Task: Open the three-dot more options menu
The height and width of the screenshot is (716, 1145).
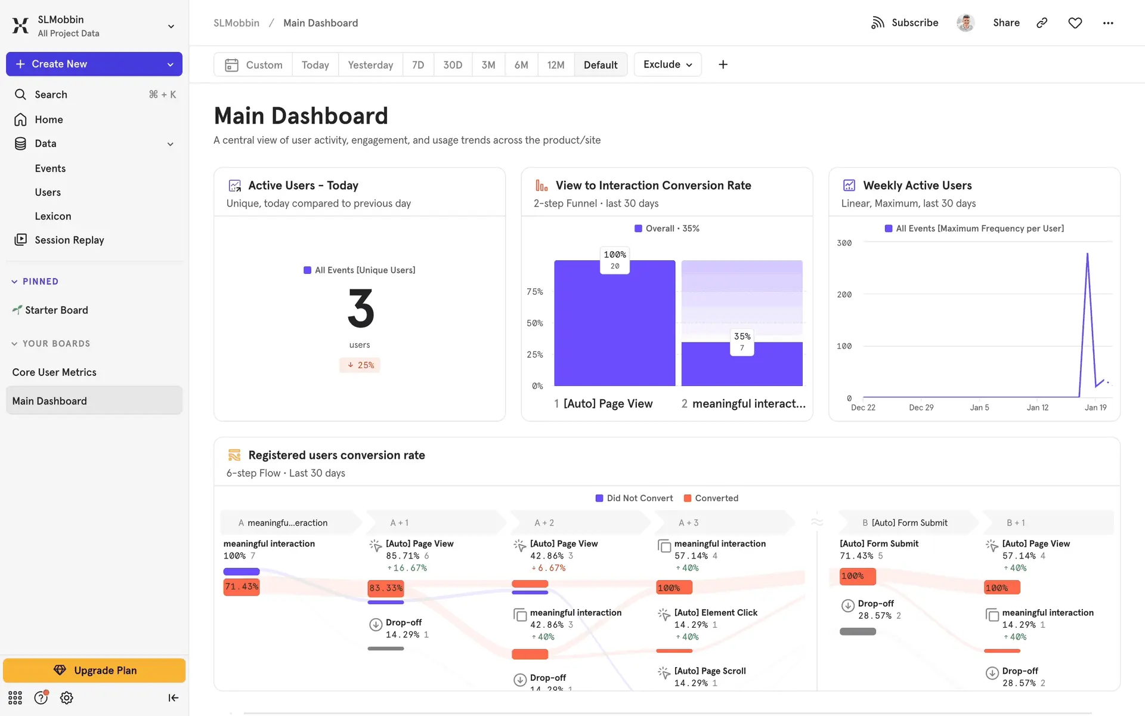Action: pos(1107,23)
